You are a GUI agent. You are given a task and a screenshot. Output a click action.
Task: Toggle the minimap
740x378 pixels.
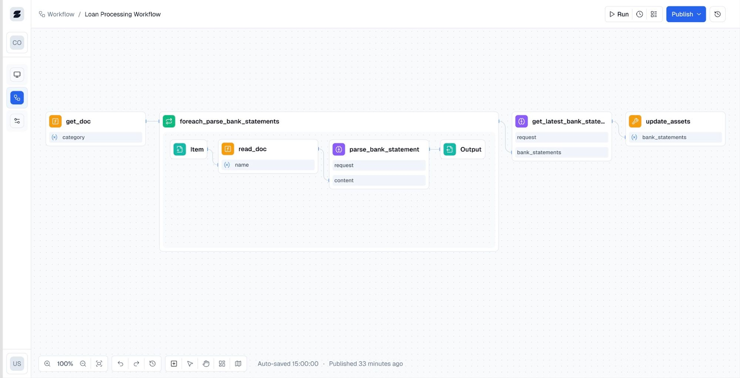click(238, 364)
